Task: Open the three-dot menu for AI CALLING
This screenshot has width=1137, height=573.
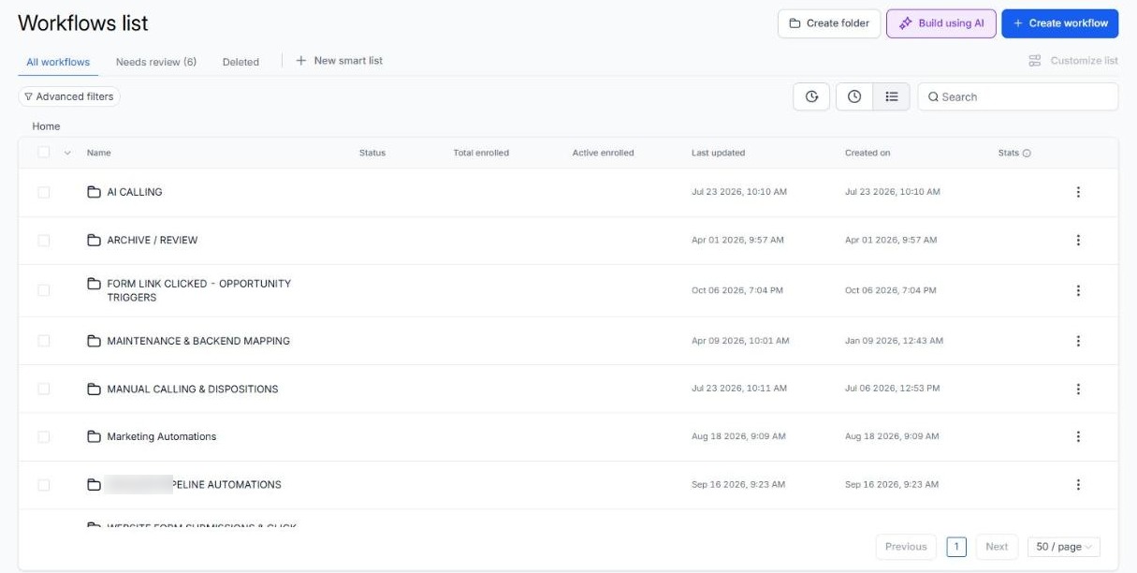Action: (1078, 192)
